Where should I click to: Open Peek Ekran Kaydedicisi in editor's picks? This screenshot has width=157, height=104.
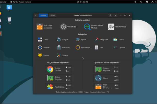(44, 27)
